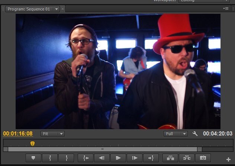The height and width of the screenshot is (166, 235).
Task: Click the Go to In point button
Action: (x=86, y=158)
